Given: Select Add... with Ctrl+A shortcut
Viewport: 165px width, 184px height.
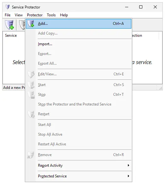Looking at the screenshot, I should point(79,24).
